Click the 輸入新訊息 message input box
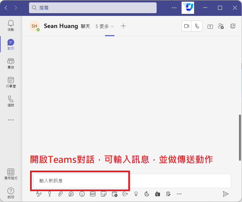Screen dimensions: 242x202 coord(132,181)
